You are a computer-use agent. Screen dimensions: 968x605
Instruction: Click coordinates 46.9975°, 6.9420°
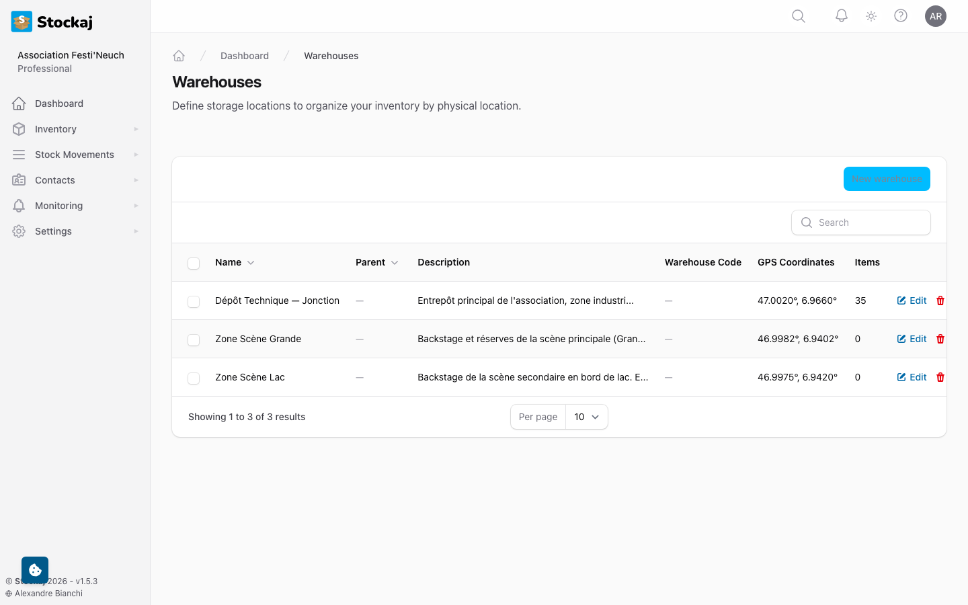(798, 377)
